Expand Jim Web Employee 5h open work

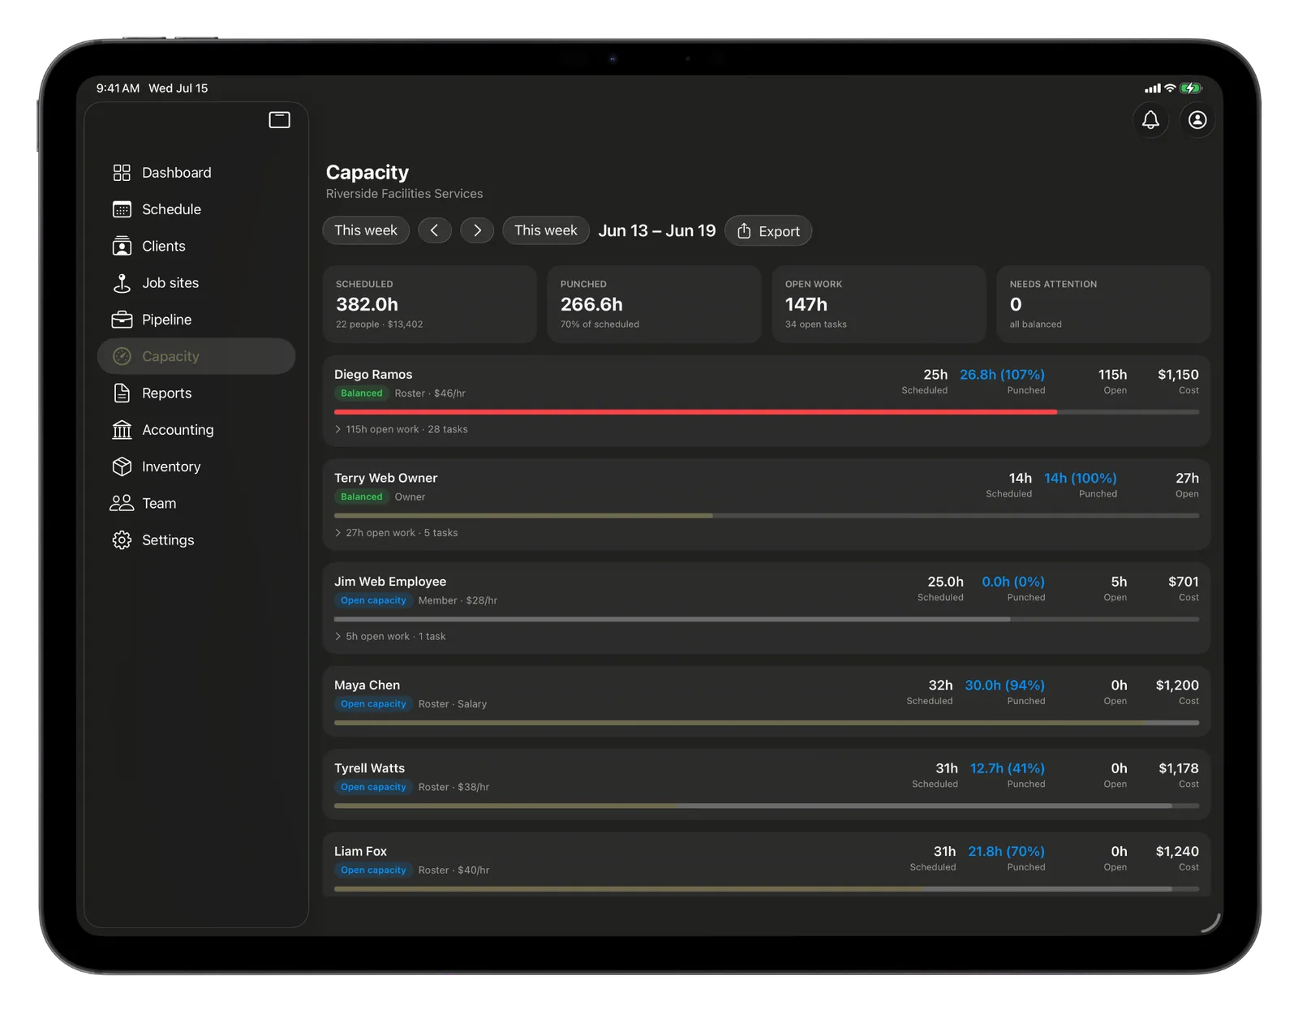point(389,637)
